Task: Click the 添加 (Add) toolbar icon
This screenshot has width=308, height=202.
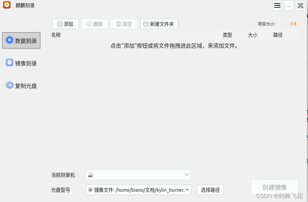Action: 60,24
